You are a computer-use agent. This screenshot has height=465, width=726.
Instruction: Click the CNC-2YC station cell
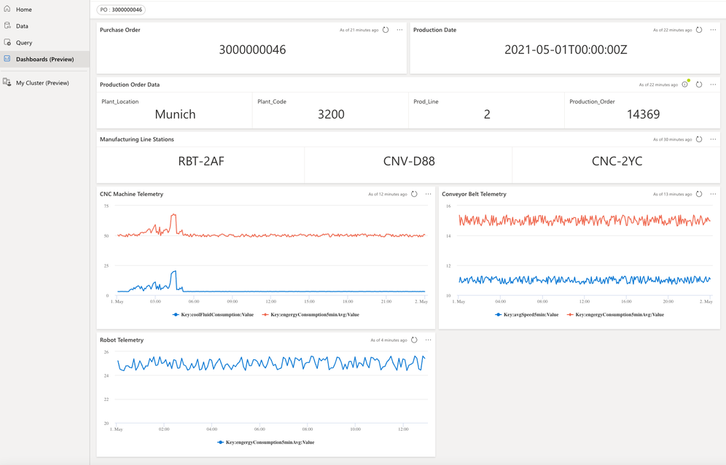[617, 161]
